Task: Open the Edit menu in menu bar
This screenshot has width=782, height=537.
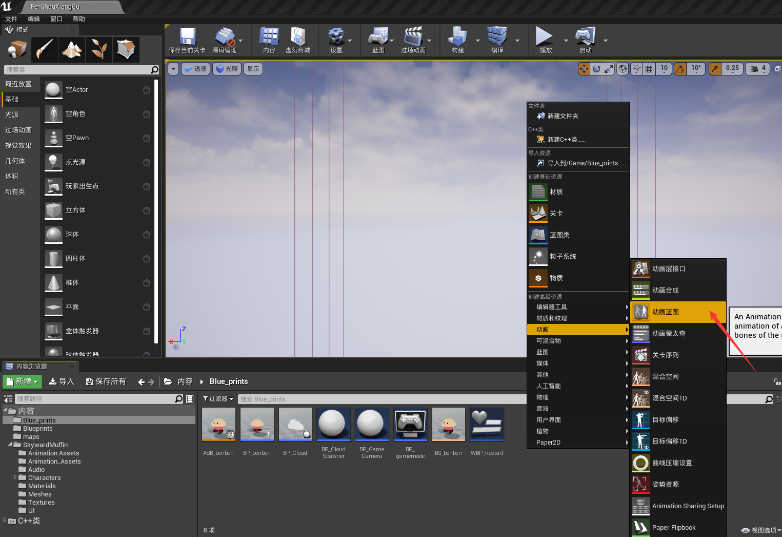Action: [x=34, y=19]
